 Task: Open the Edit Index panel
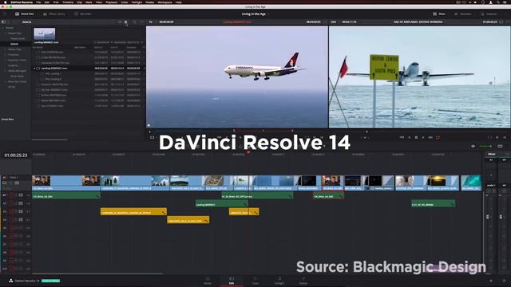[83, 14]
